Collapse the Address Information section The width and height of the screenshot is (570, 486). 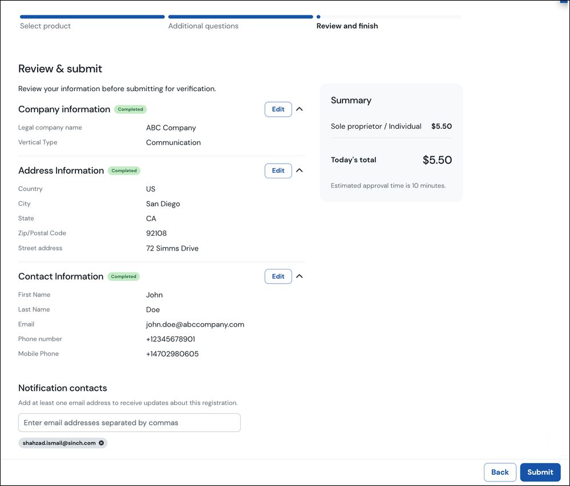coord(299,170)
